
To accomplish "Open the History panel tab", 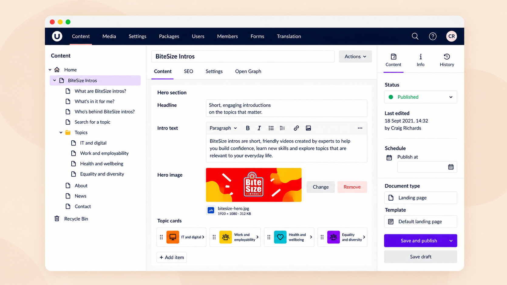I will point(447,60).
